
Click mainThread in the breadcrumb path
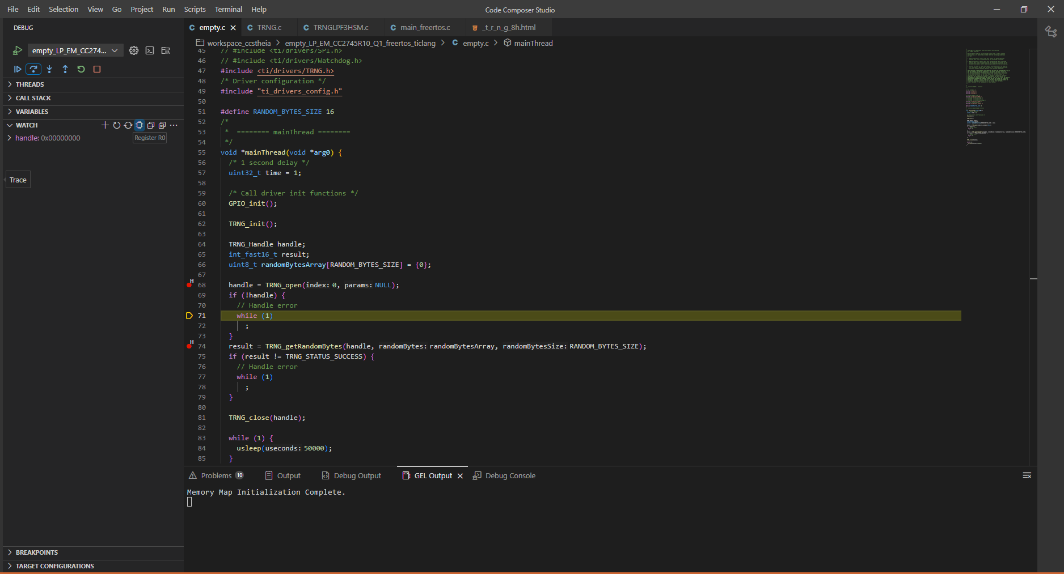coord(533,43)
